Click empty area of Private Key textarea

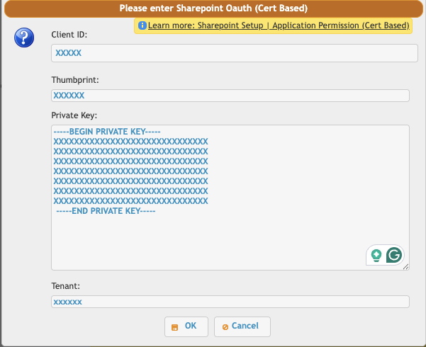tap(213, 241)
